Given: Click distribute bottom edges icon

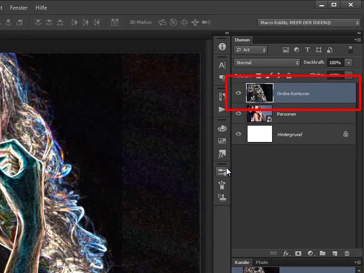Looking at the screenshot, I should pyautogui.click(x=60, y=22).
